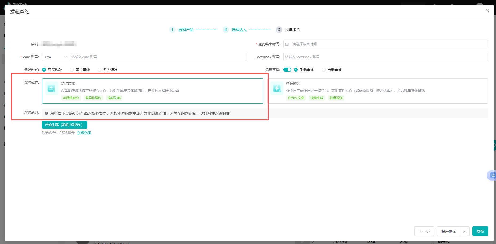Open the +84 country code dropdown
Viewport: 496px width, 244px height.
click(x=55, y=57)
